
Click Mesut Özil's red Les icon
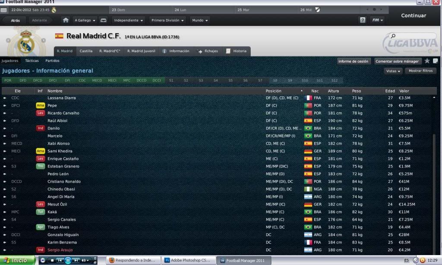click(x=40, y=205)
